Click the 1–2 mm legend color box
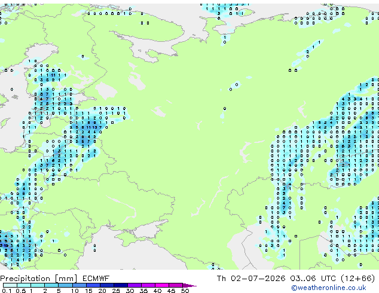The height and width of the screenshot is (293, 379). [38, 285]
